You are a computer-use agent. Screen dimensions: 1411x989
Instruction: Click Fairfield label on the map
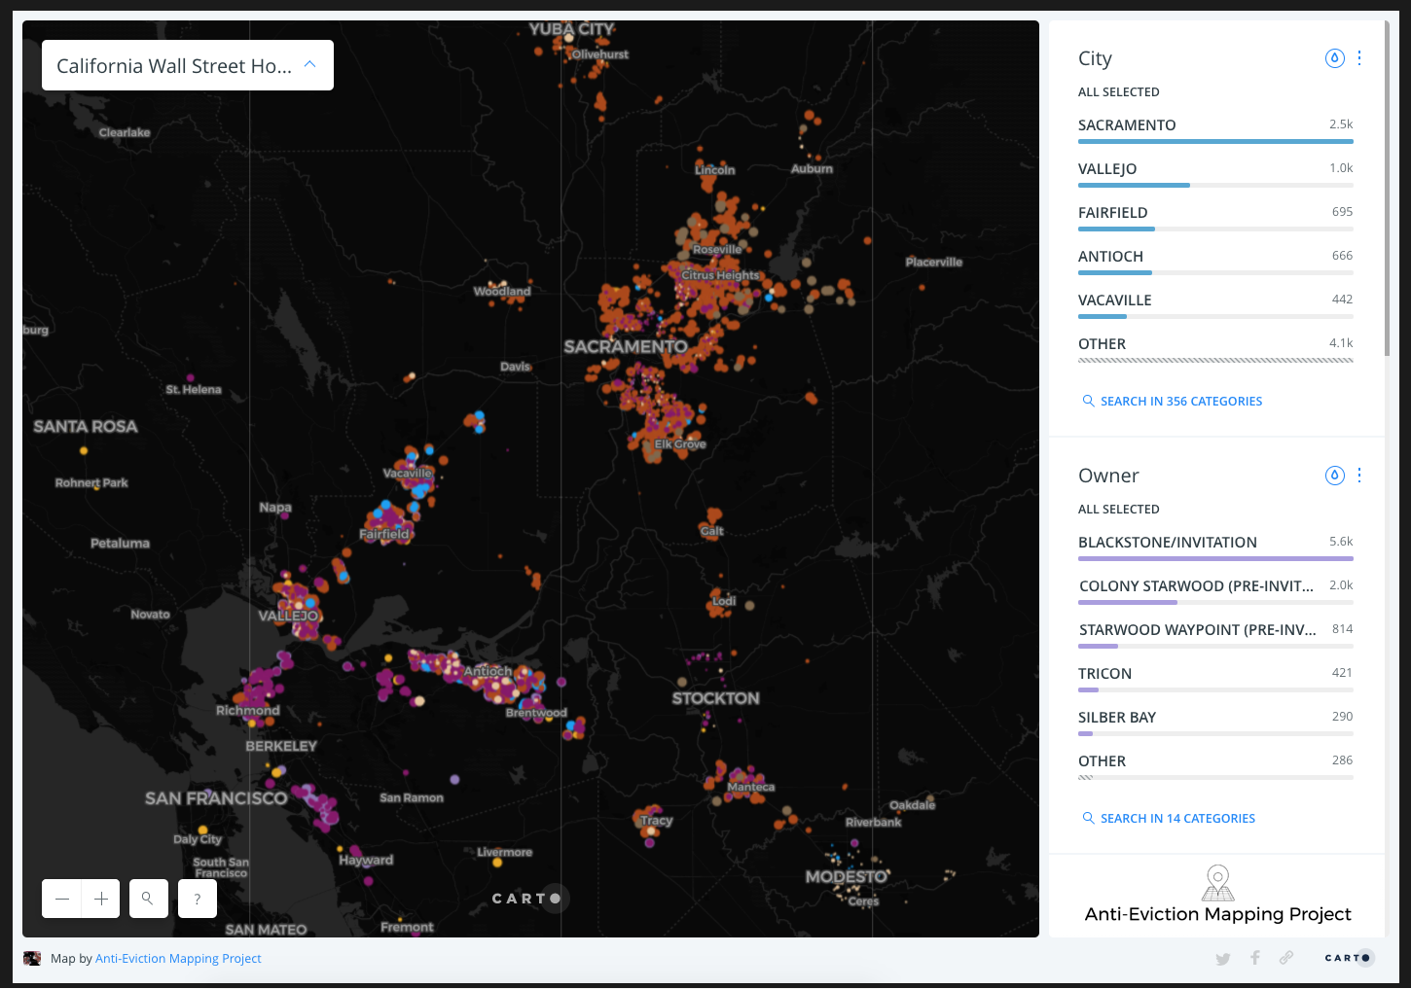tap(384, 534)
